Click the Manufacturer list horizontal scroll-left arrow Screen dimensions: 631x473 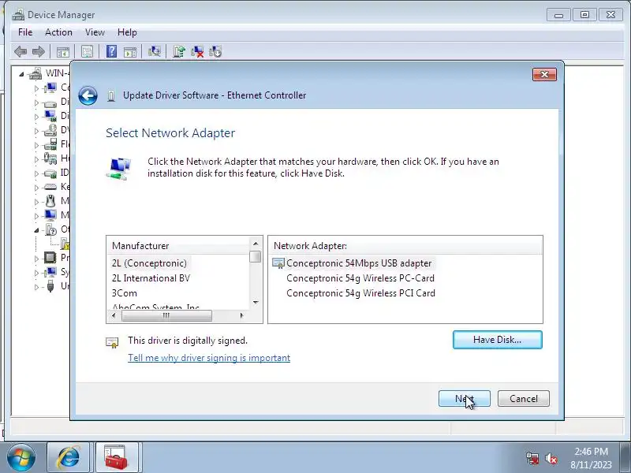click(114, 316)
